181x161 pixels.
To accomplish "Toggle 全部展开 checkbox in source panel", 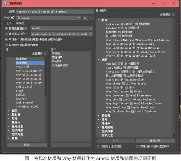I will (x=45, y=53).
